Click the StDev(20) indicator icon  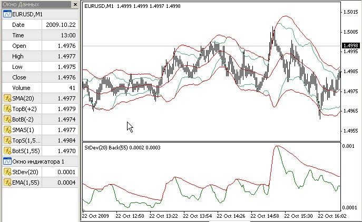tap(7, 172)
